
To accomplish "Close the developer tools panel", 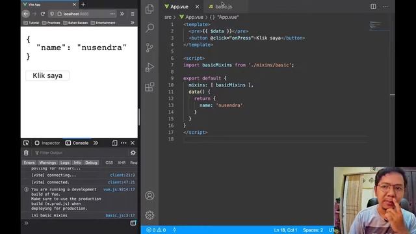I will tap(133, 143).
